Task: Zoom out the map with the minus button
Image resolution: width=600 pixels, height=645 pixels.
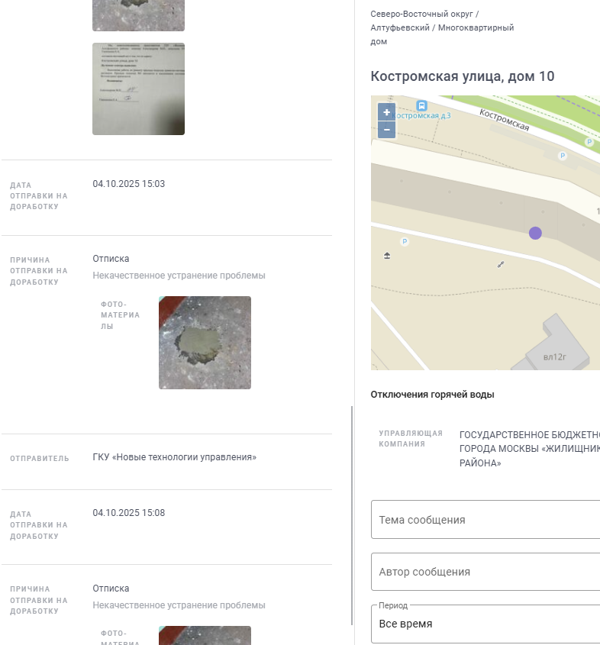Action: 386,130
